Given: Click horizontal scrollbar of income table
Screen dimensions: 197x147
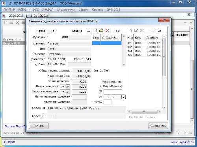Looking at the screenshot, I should [144, 112].
